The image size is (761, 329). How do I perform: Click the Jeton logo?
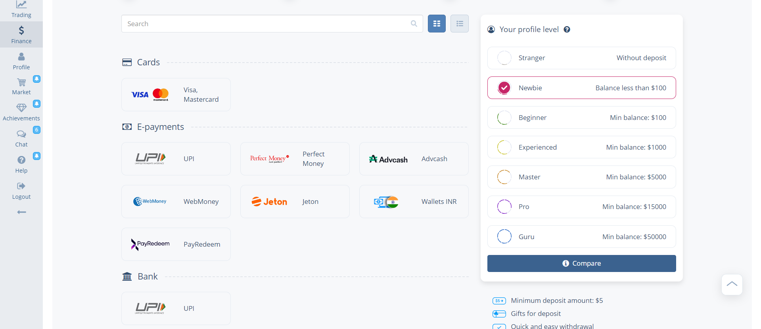click(269, 202)
